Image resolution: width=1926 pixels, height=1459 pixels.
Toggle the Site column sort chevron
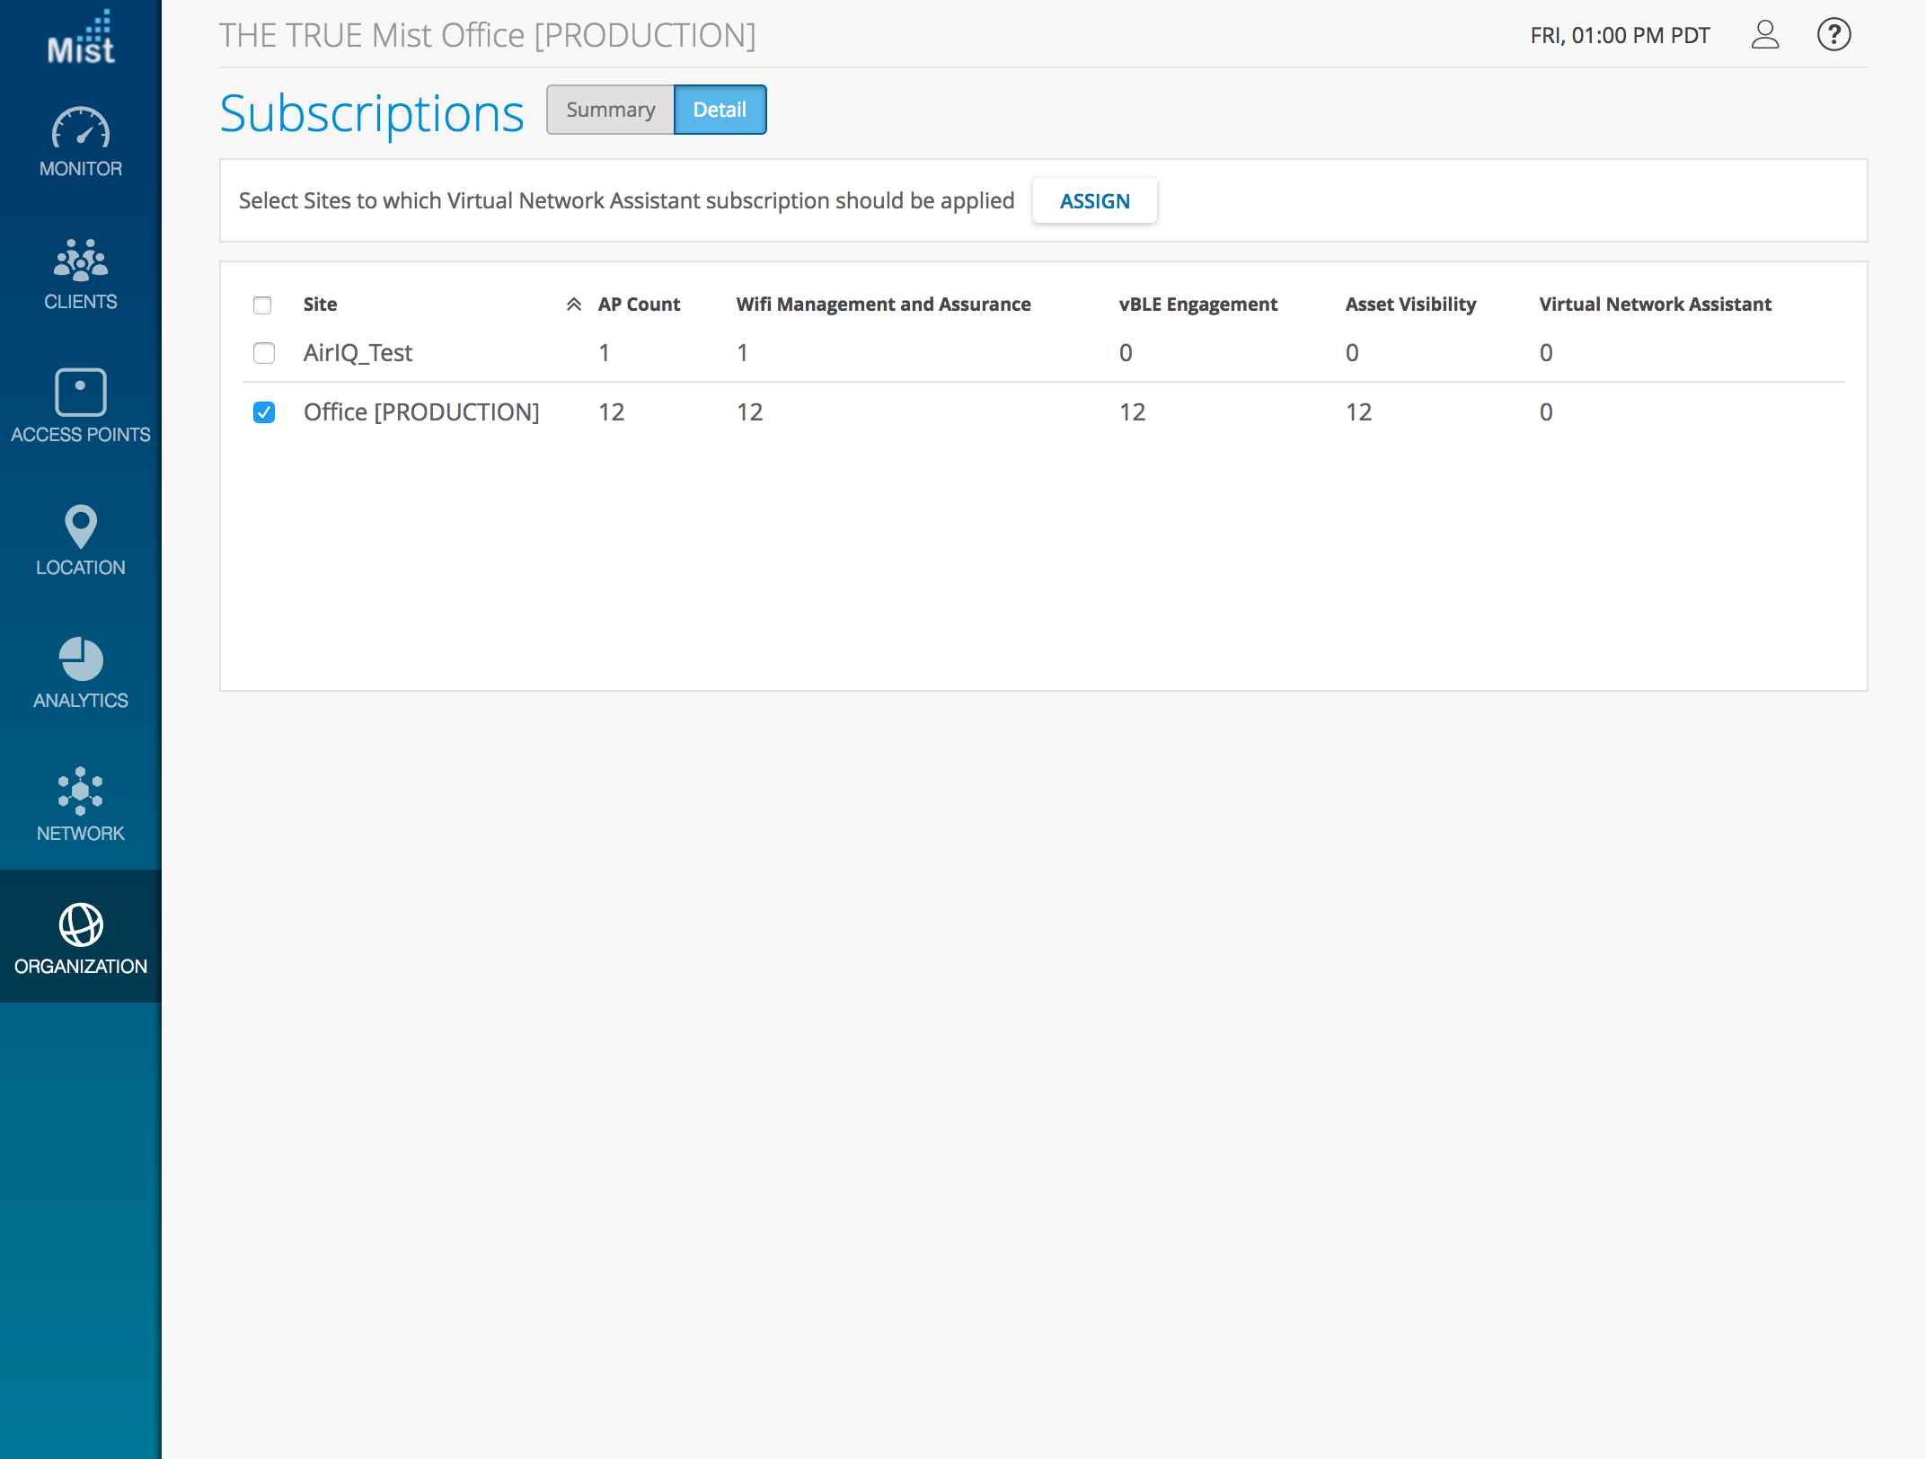click(x=573, y=305)
